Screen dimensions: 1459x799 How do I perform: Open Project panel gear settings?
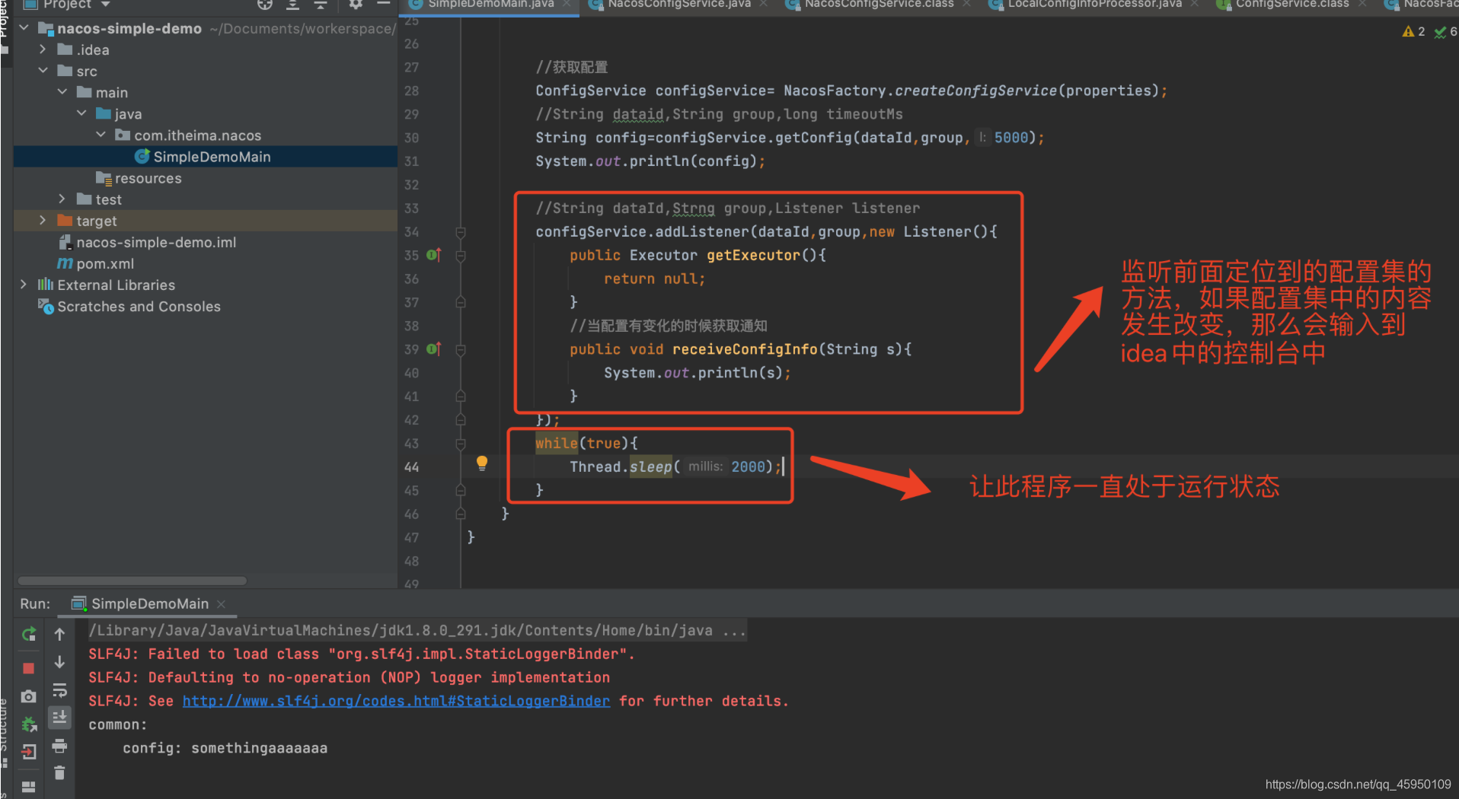click(x=356, y=5)
